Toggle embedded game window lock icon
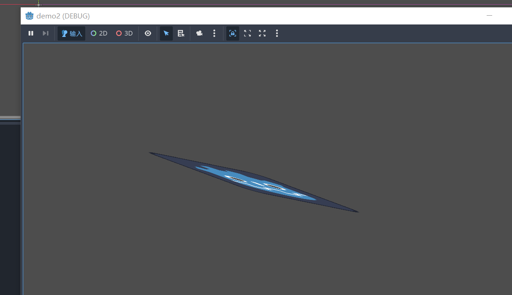Viewport: 512px width, 295px height. (232, 33)
